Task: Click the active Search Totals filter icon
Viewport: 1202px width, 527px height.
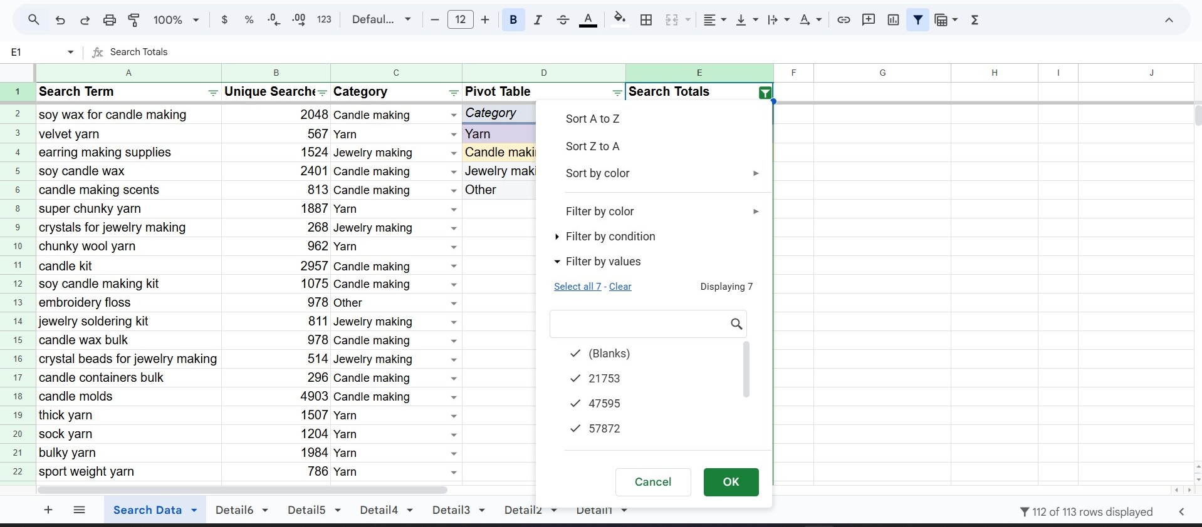Action: coord(765,93)
